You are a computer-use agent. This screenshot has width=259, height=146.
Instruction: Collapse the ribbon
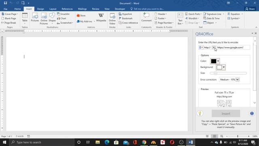256,27
